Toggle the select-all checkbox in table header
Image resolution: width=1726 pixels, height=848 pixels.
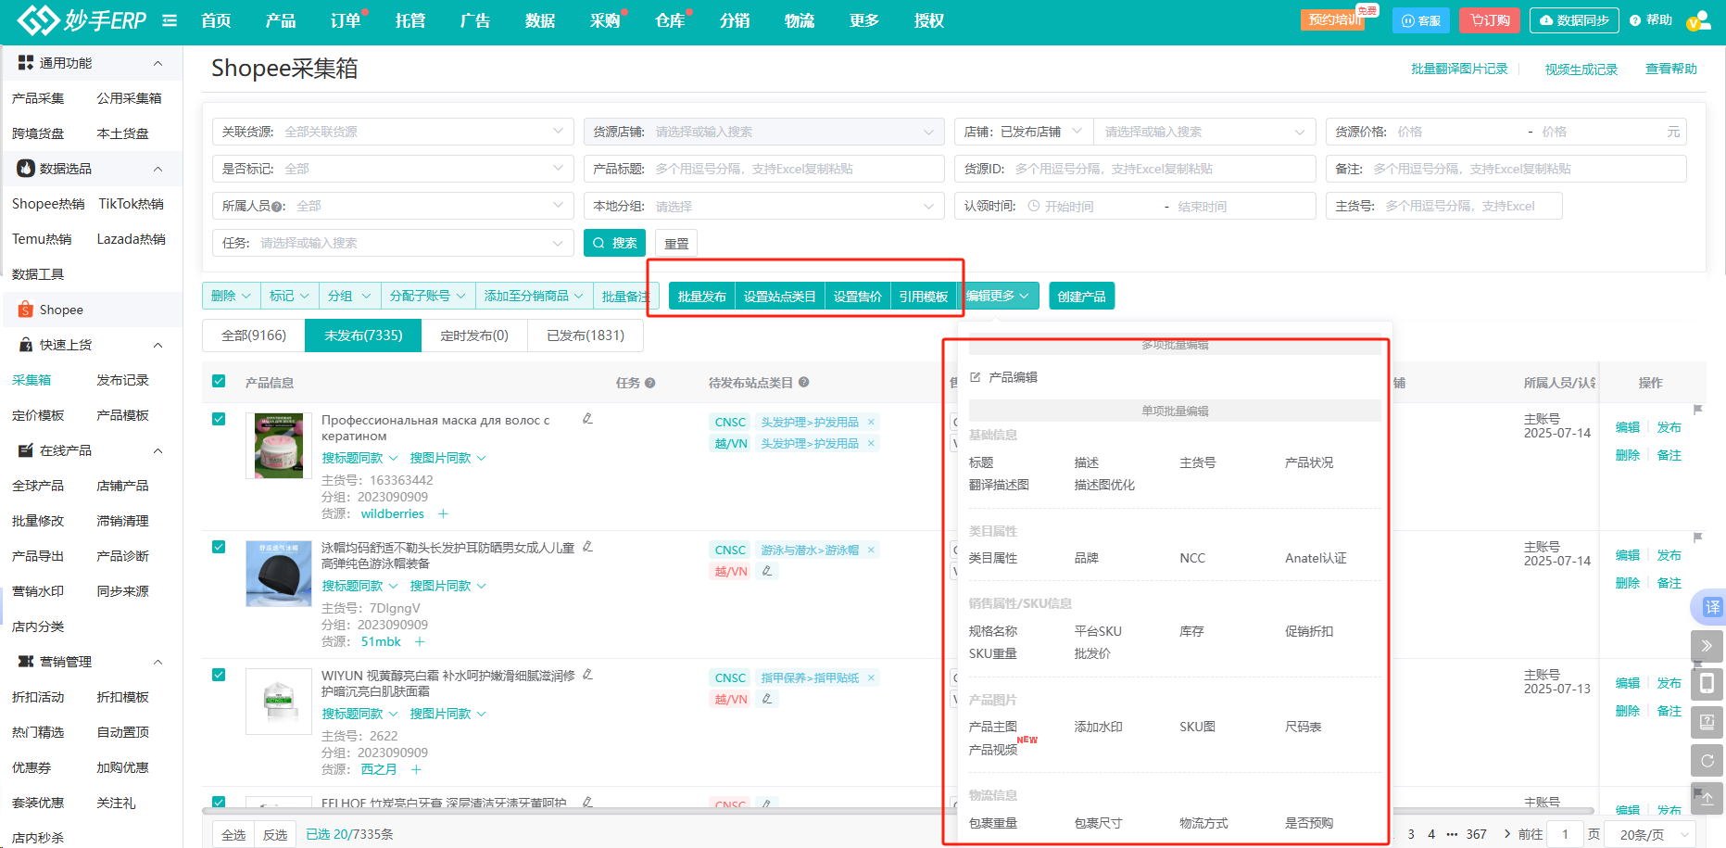(x=219, y=381)
